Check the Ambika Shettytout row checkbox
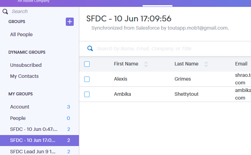Viewport: 251px width, 155px height. tap(87, 94)
